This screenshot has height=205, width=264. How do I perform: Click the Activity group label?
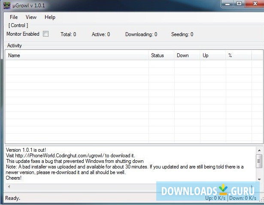pos(15,46)
